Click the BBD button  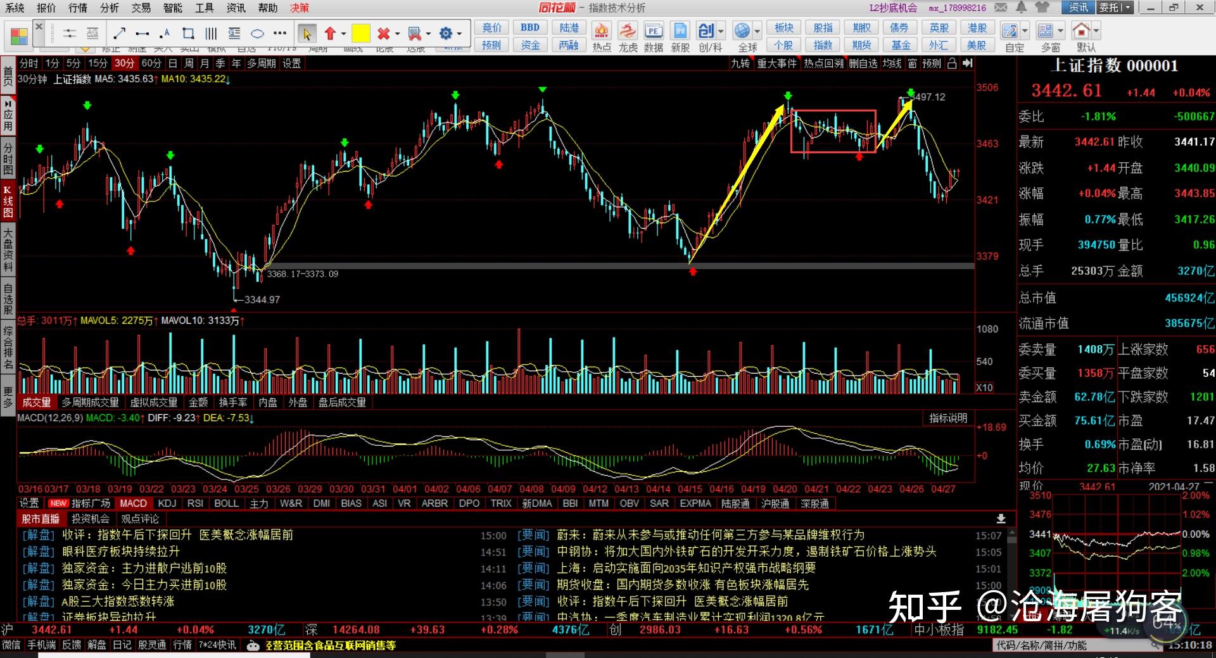(x=530, y=28)
